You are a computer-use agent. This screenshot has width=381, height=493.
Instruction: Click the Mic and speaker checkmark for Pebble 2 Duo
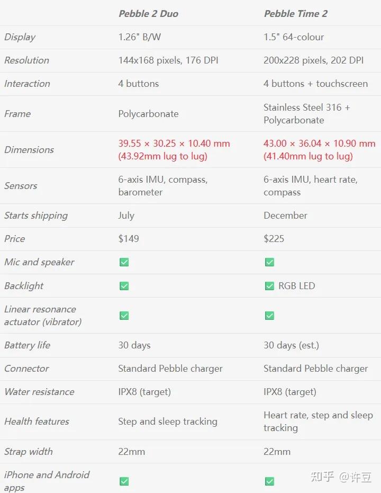click(124, 262)
